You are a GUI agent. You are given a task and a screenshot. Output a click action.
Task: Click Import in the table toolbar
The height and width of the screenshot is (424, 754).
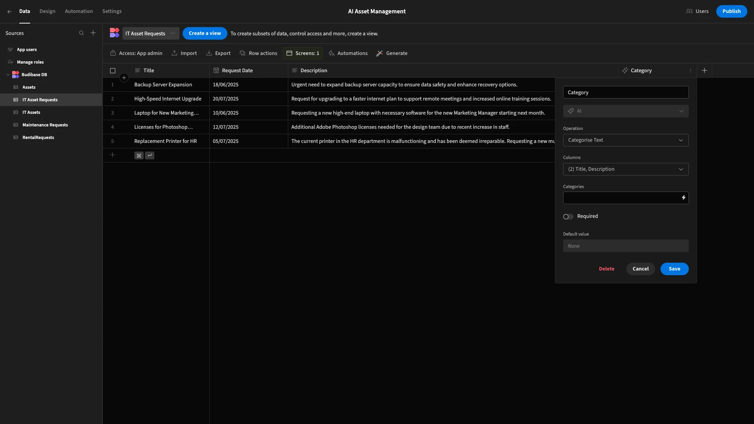pos(184,53)
